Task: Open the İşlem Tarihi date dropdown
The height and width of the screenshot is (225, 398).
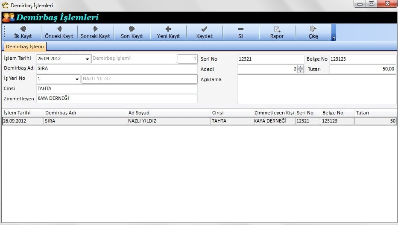Action: tap(87, 59)
